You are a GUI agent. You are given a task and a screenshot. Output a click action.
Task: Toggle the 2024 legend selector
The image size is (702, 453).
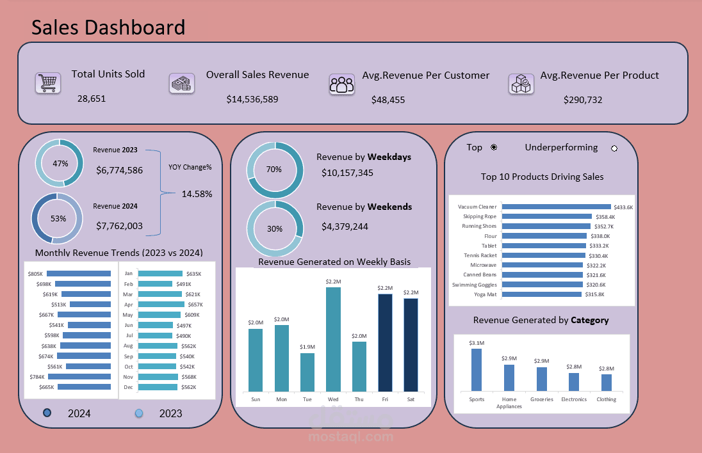[46, 413]
